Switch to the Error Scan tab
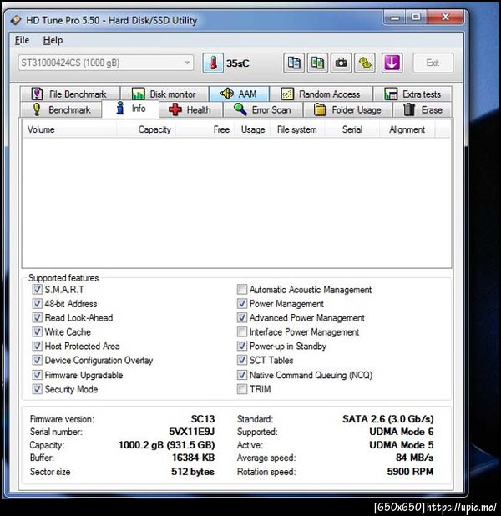Screen dimensions: 501x516 point(263,109)
